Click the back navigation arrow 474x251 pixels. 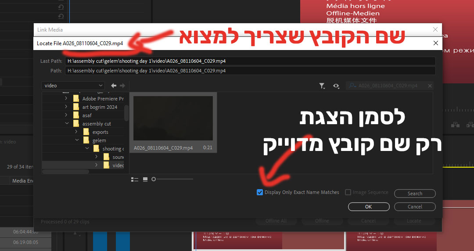(x=114, y=86)
